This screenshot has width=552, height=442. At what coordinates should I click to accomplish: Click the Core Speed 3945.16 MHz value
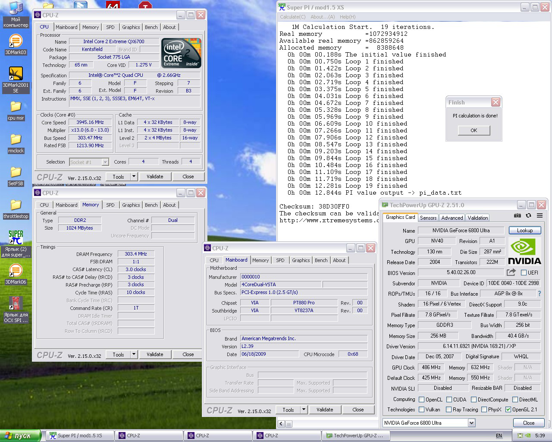pos(90,122)
